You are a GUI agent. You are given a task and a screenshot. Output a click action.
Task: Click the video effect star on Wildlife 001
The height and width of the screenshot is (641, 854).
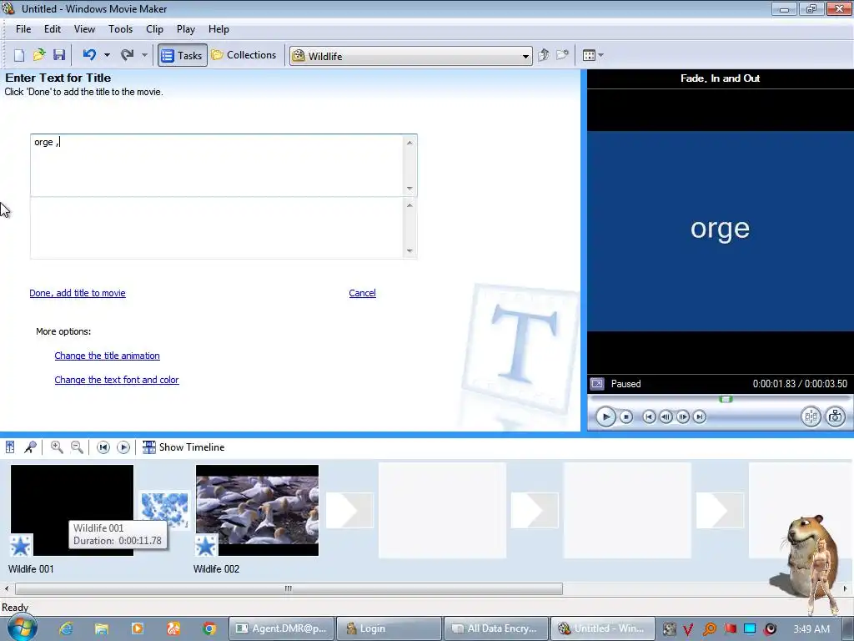[x=21, y=546]
